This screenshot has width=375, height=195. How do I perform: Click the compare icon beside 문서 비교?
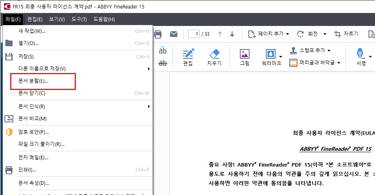click(x=9, y=118)
